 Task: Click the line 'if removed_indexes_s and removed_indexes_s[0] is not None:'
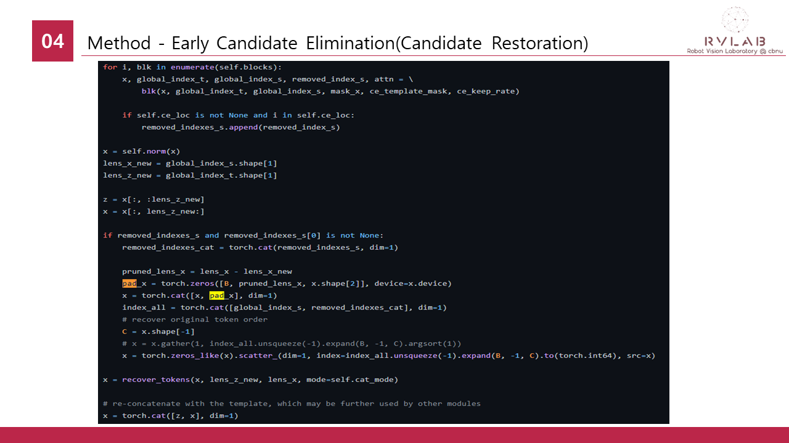click(243, 235)
